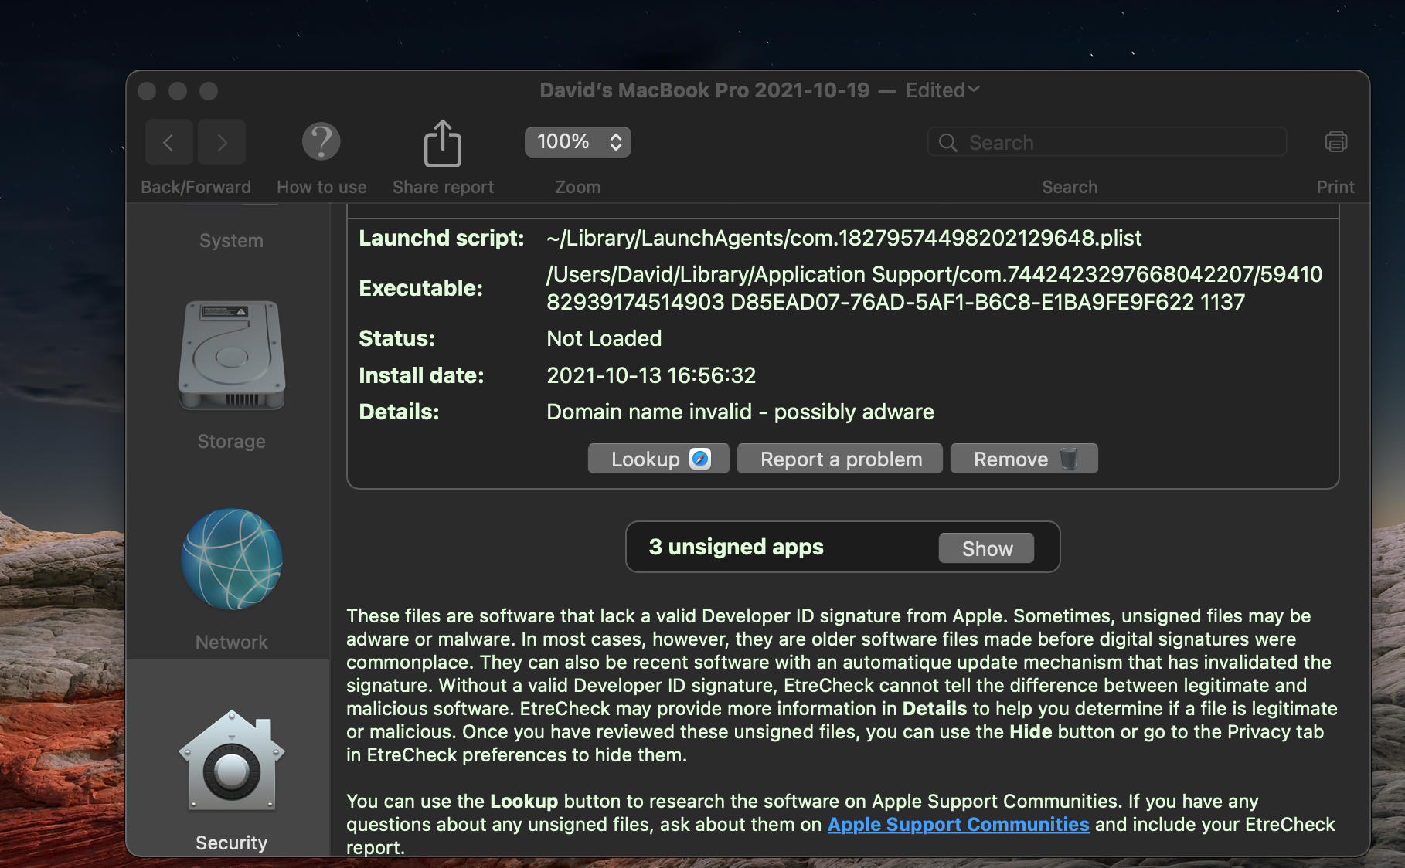Screen dimensions: 1405x868
Task: Open the Network section globe icon
Action: 232,559
